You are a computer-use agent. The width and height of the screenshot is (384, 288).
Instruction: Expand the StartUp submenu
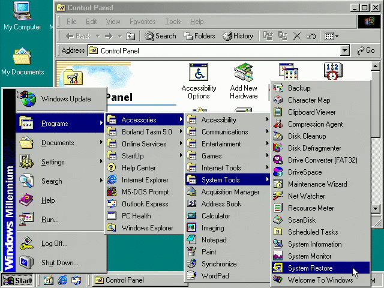pyautogui.click(x=145, y=156)
